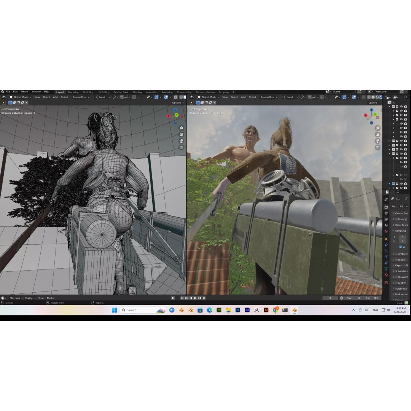Image resolution: width=411 pixels, height=411 pixels.
Task: Toggle overlays button in left viewport header
Action: (166, 97)
